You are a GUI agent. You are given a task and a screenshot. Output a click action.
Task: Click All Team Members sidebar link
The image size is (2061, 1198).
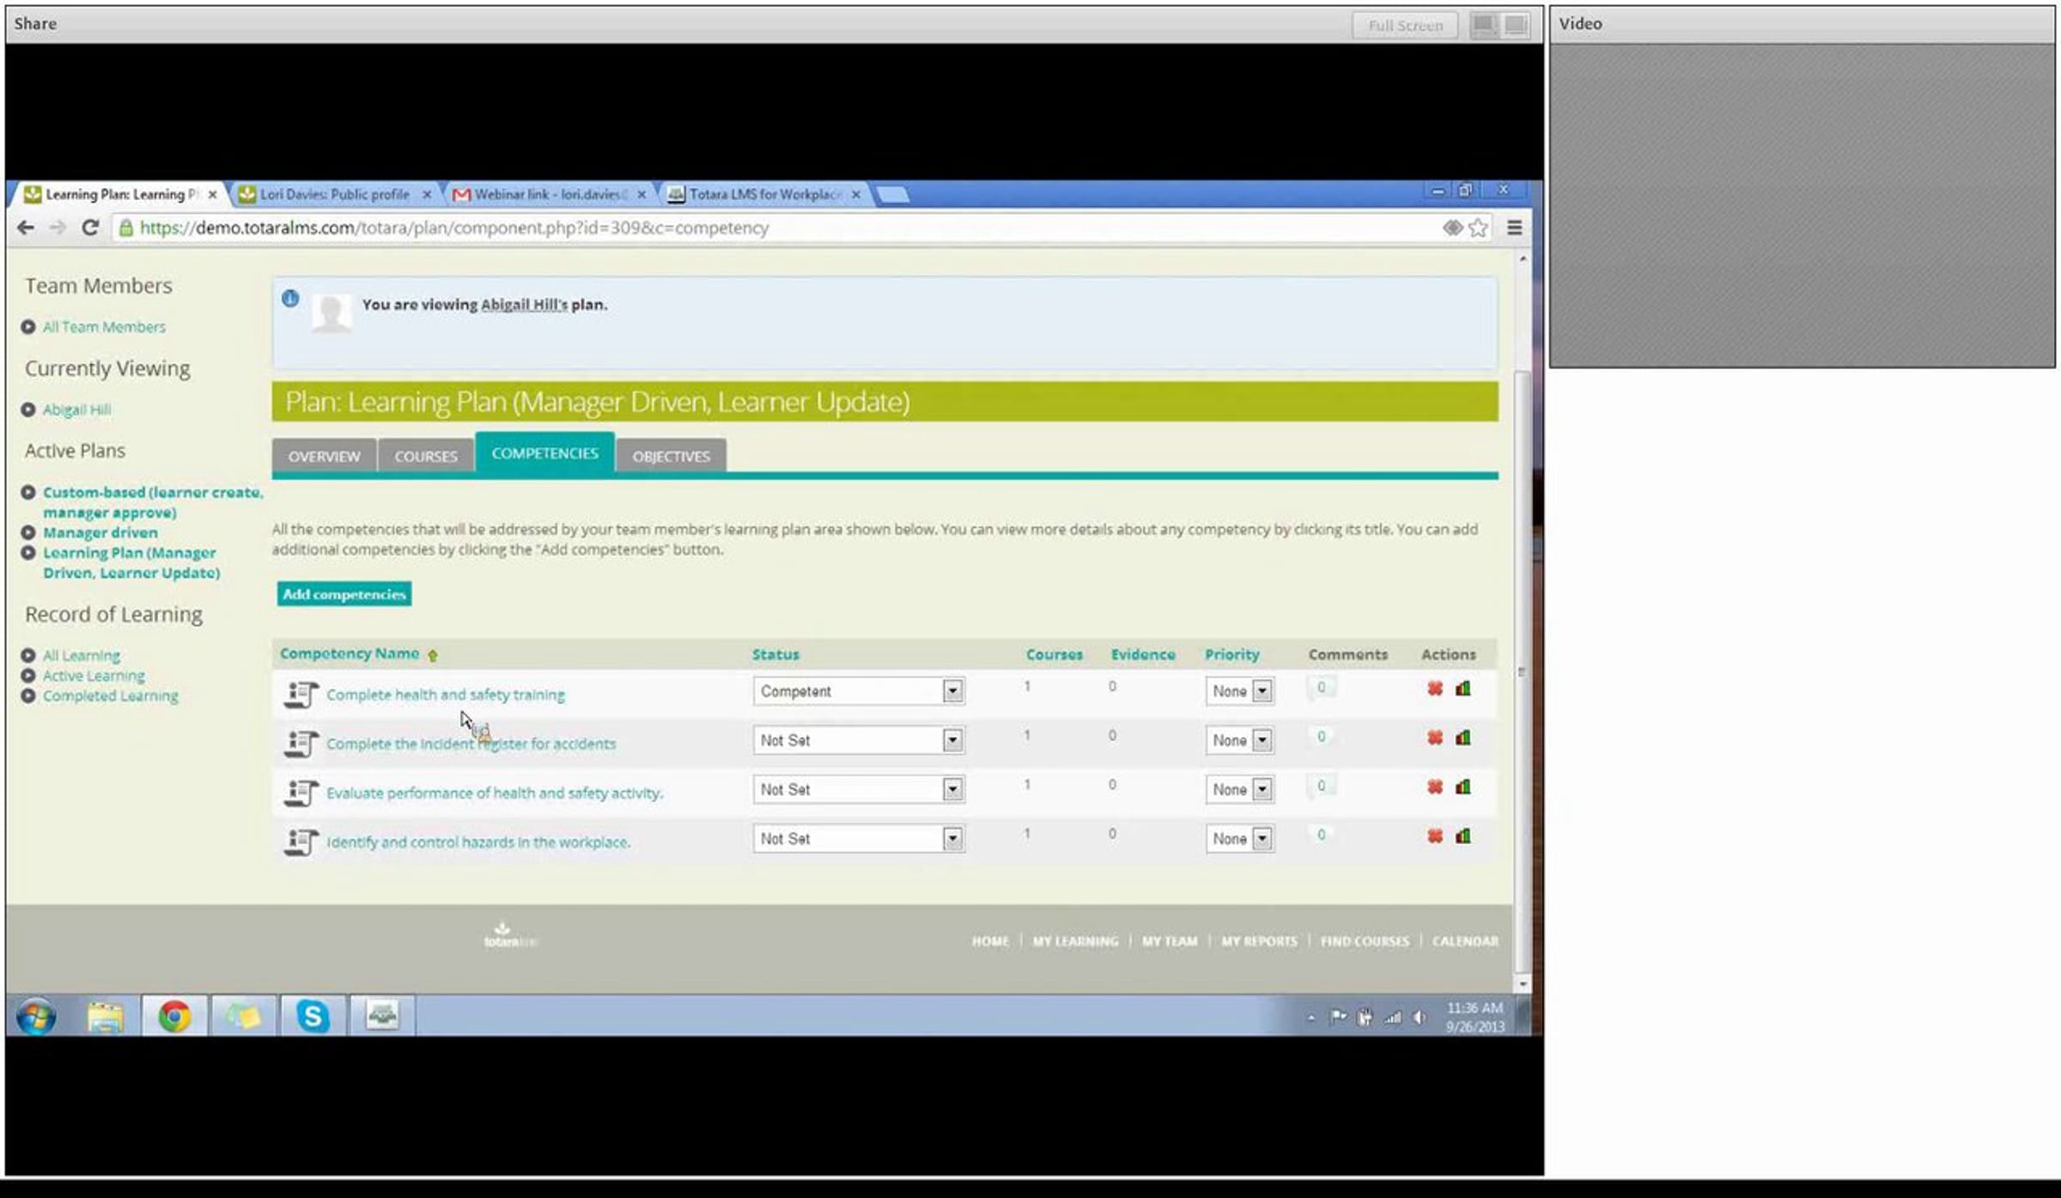pos(104,327)
